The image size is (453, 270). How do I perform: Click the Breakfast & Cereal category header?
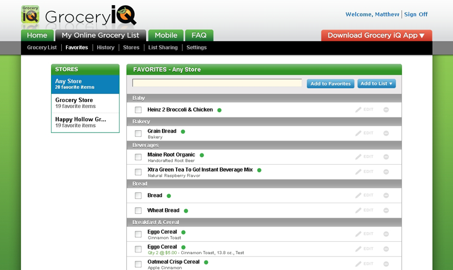[x=264, y=222]
